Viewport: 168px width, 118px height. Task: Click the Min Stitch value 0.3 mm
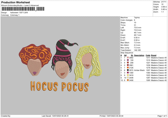pyautogui.click(x=137, y=45)
